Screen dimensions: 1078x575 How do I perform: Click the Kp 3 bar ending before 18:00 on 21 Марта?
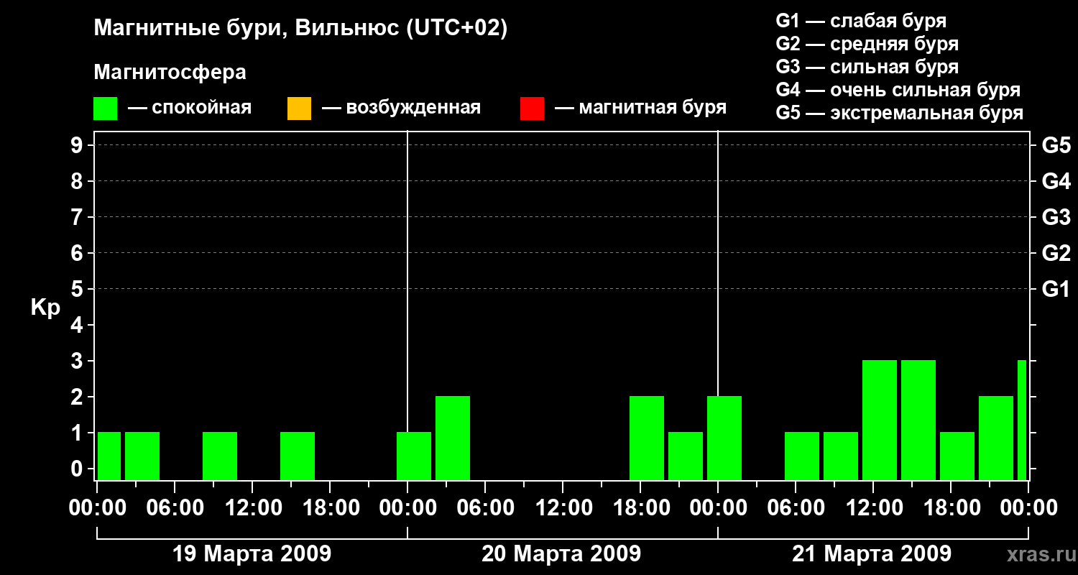point(918,420)
